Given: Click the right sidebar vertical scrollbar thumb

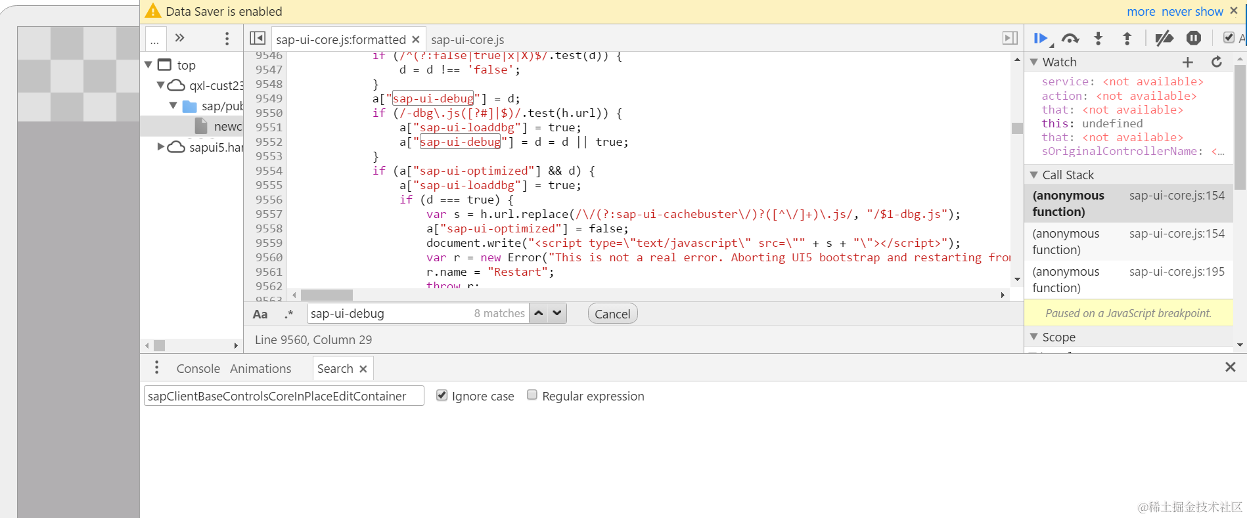Looking at the screenshot, I should point(1240,126).
